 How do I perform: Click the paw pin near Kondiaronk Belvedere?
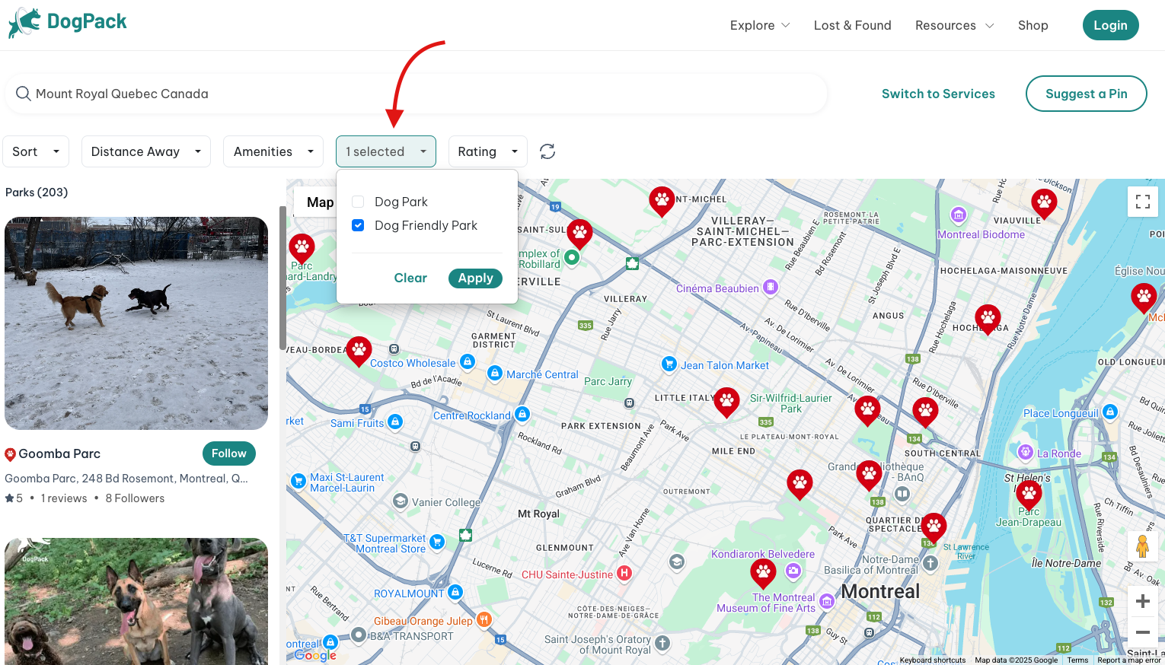tap(763, 571)
